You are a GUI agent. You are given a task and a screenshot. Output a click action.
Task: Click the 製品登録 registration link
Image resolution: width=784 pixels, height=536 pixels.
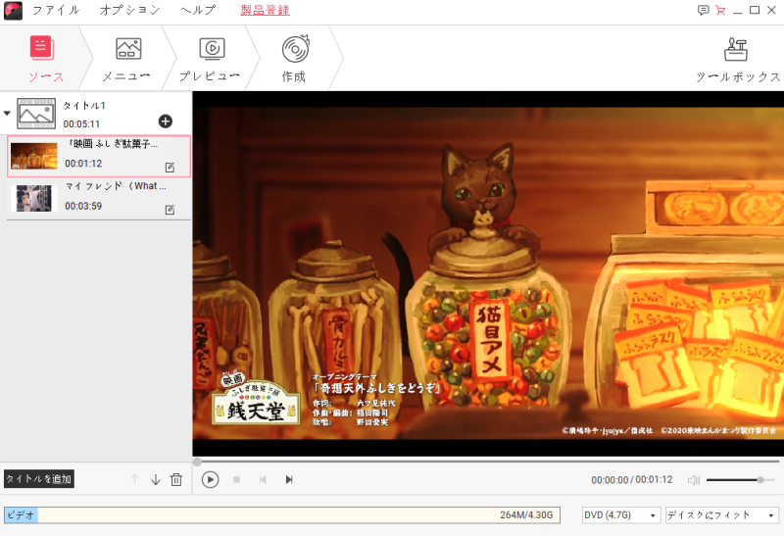(x=265, y=10)
